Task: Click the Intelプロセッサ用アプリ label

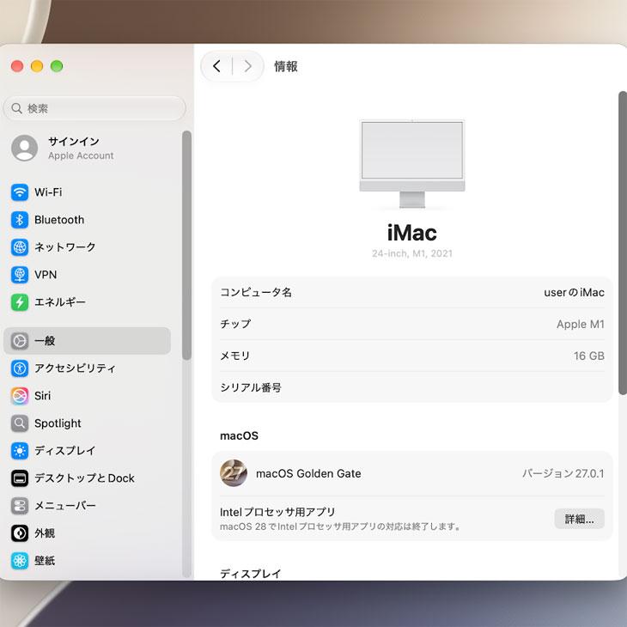Action: point(277,512)
